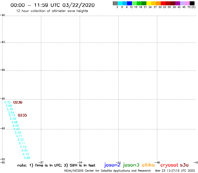The image size is (198, 173).
Task: Click the timestamp 'Mar 23 12:27:15 UTC 2020'
Action: (175, 171)
